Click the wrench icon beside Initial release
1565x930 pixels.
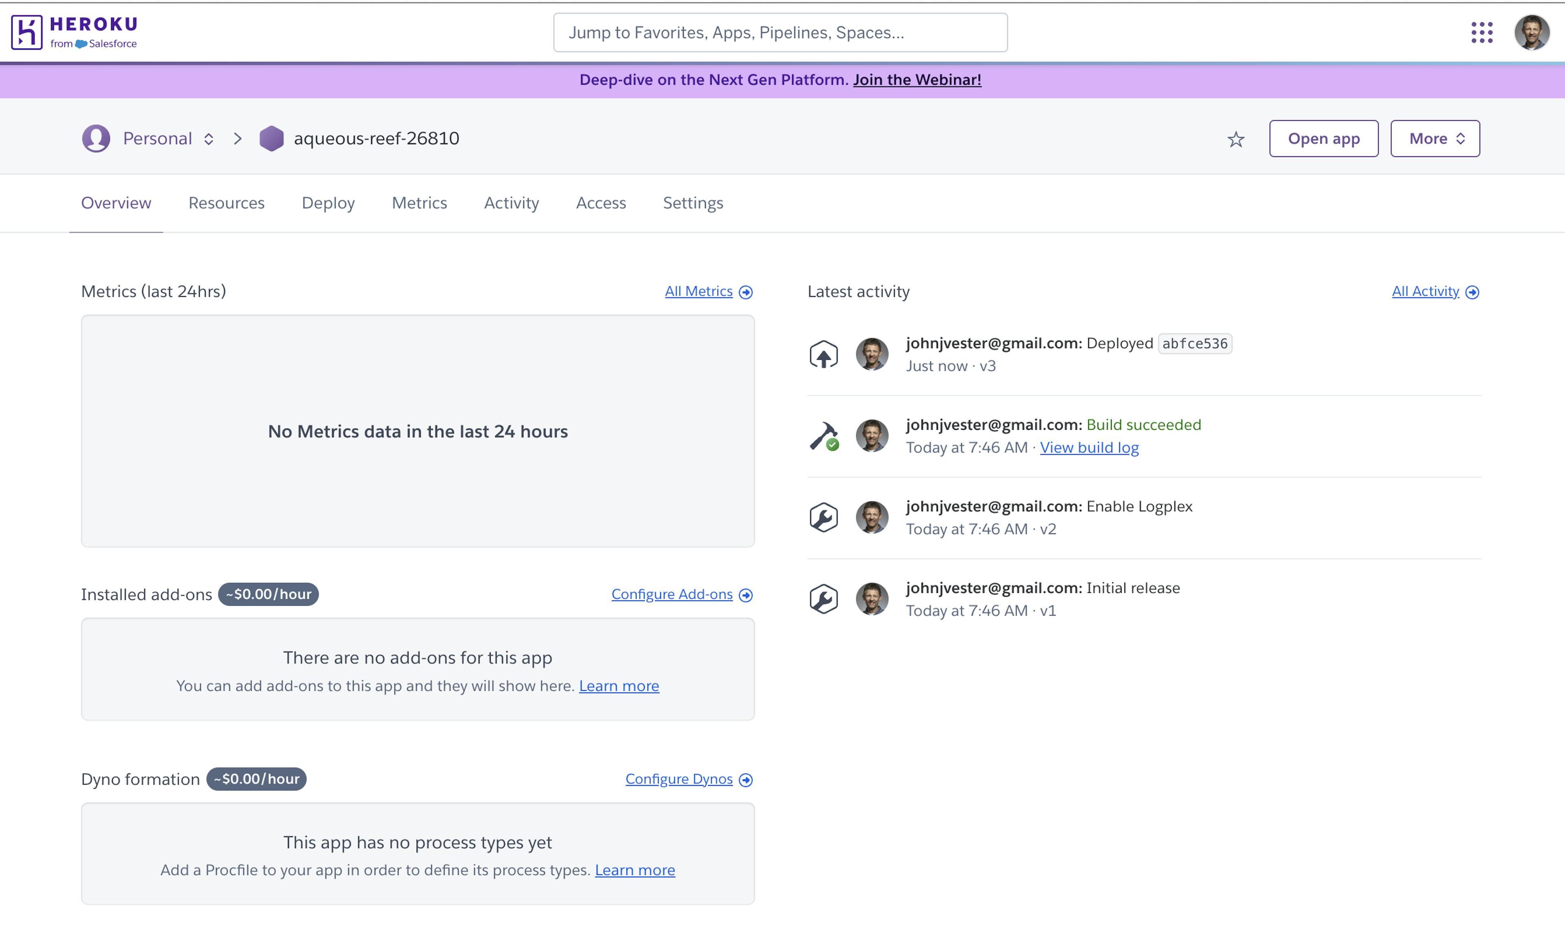823,599
